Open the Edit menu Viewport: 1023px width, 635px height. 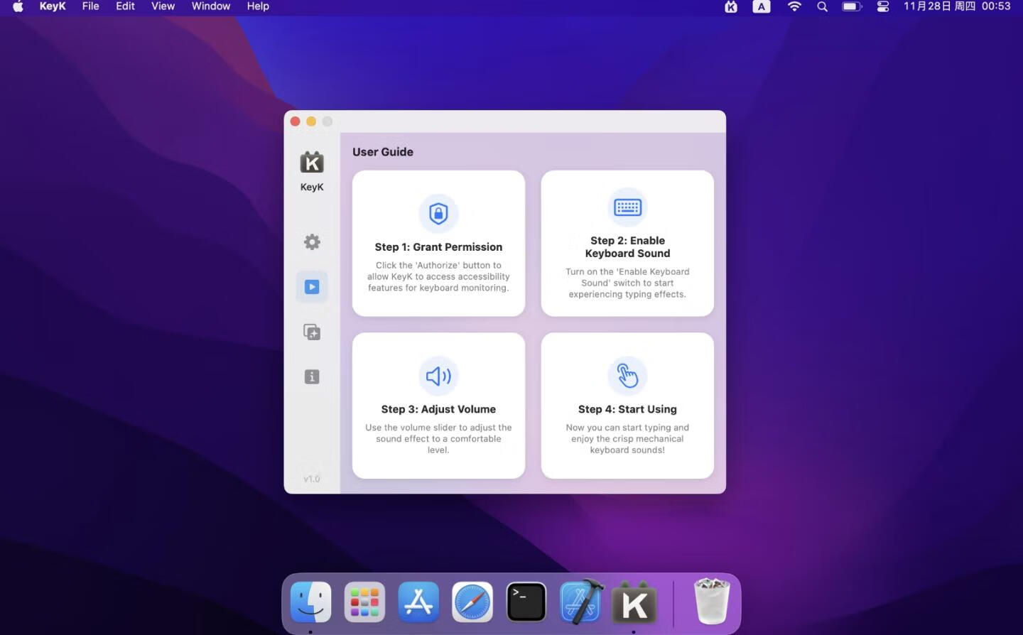pos(125,6)
